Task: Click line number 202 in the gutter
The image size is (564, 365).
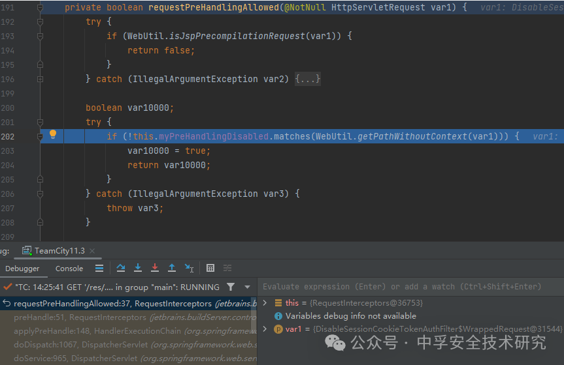Action: coord(8,137)
